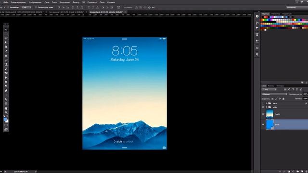Filter layers by adjustment layers
308x173 pixels.
[289, 89]
